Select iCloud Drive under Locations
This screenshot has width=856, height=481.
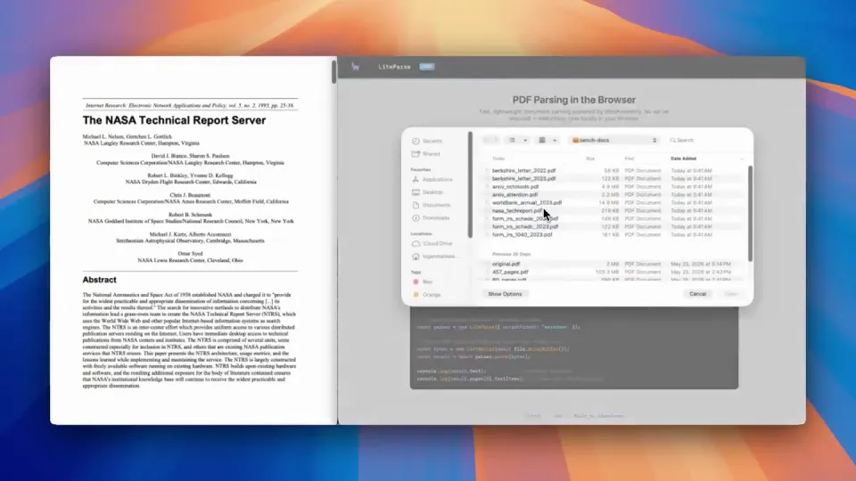432,243
